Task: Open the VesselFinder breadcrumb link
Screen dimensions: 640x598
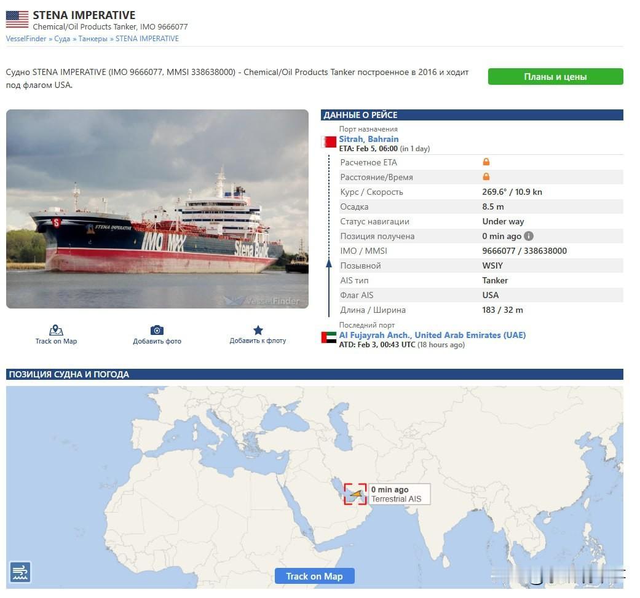Action: tap(26, 39)
